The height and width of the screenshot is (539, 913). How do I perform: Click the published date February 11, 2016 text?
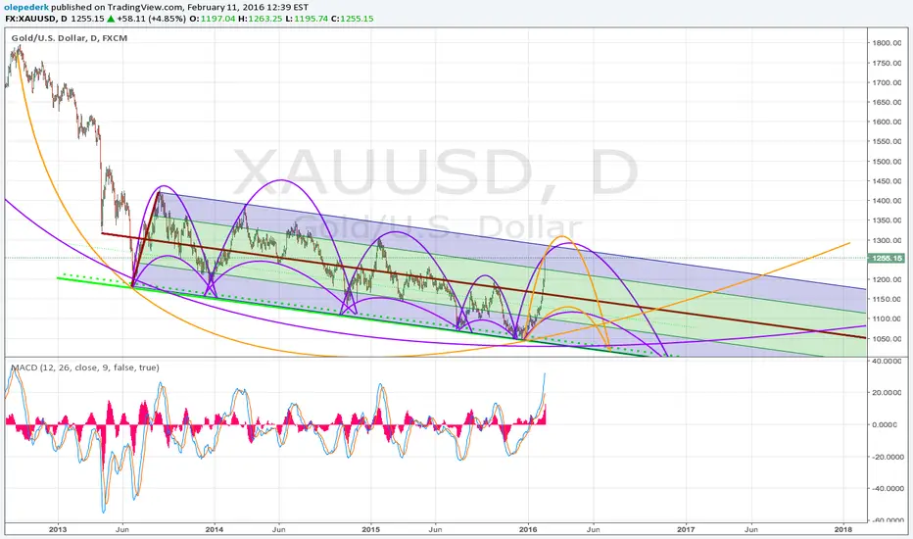coord(225,7)
